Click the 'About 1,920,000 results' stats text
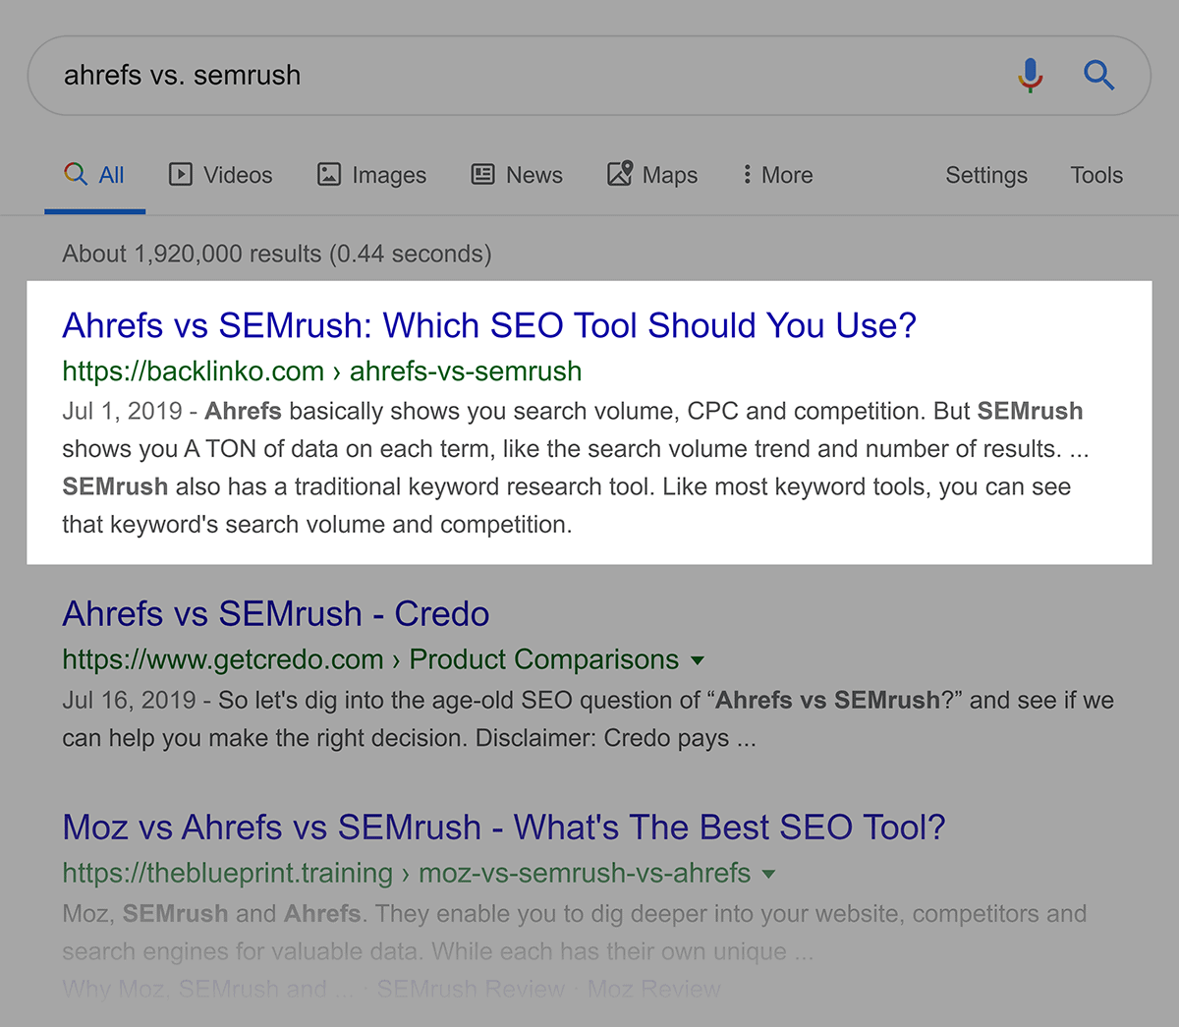 click(277, 254)
